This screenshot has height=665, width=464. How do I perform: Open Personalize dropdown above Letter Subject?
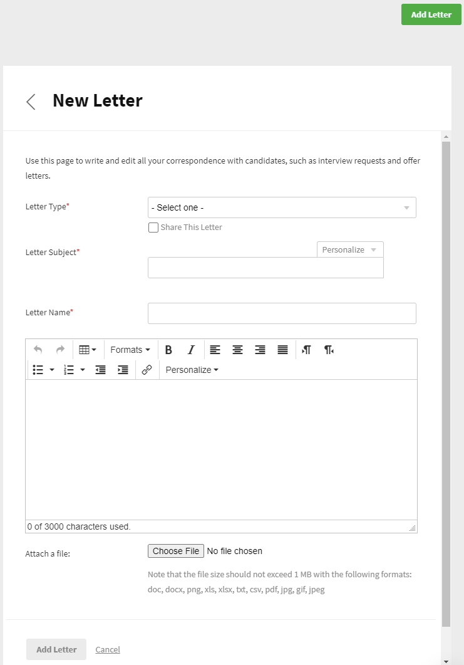(350, 249)
